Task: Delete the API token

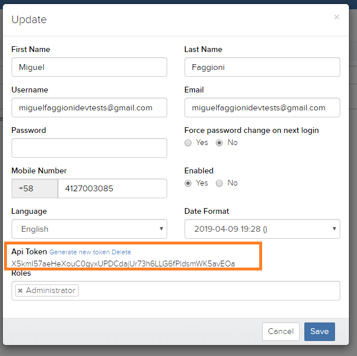Action: point(122,252)
